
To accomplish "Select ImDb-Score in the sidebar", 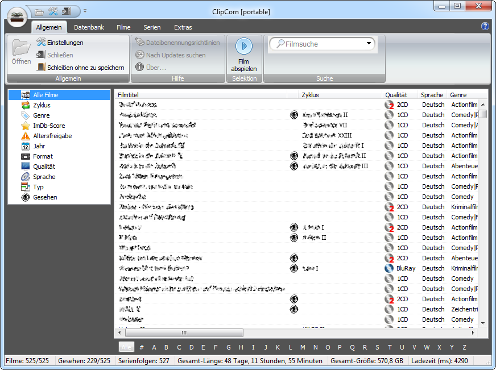I will tap(49, 126).
